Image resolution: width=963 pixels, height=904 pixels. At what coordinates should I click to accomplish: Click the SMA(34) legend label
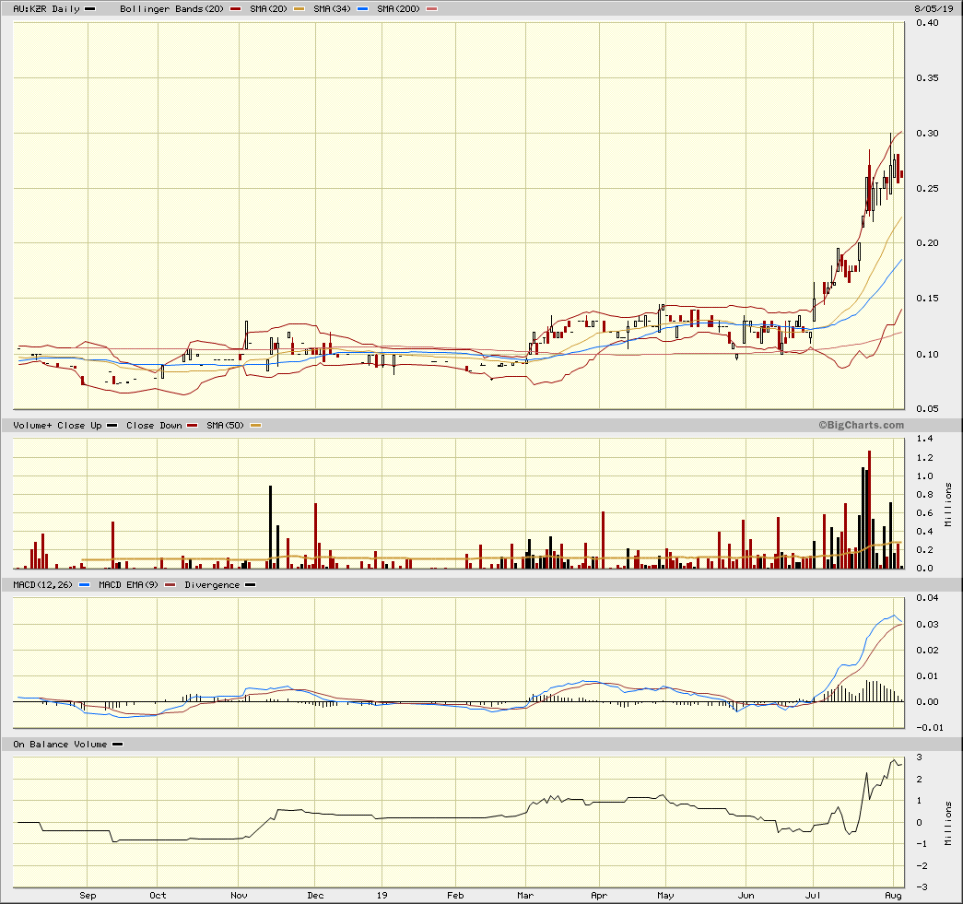click(x=333, y=8)
